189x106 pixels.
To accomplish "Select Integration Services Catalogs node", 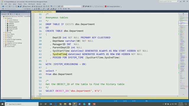I will (14, 43).
